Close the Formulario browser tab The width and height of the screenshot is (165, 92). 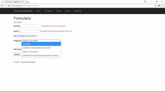tap(23, 2)
